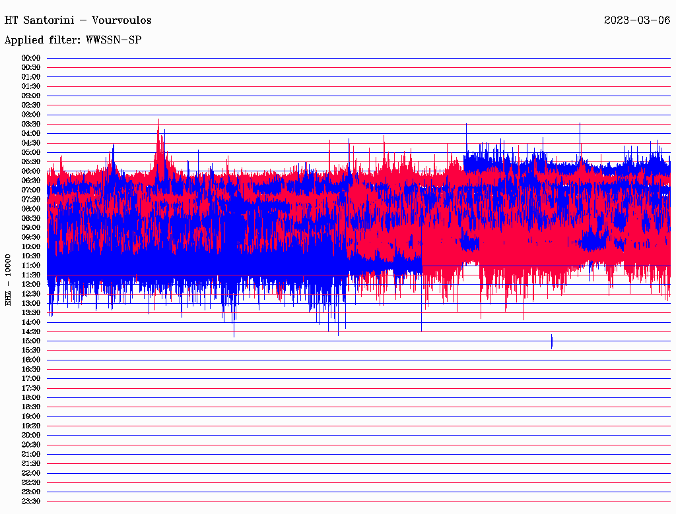The width and height of the screenshot is (676, 514).
Task: Click the 00:00 time label
Action: click(x=31, y=58)
